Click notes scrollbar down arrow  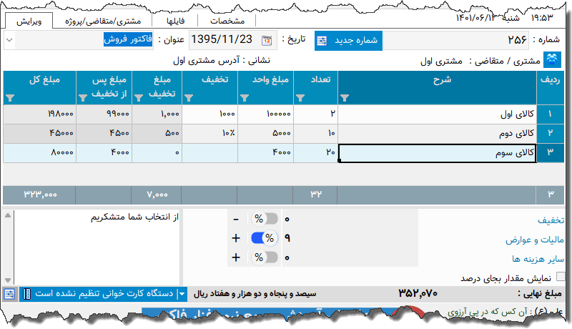[x=8, y=280]
